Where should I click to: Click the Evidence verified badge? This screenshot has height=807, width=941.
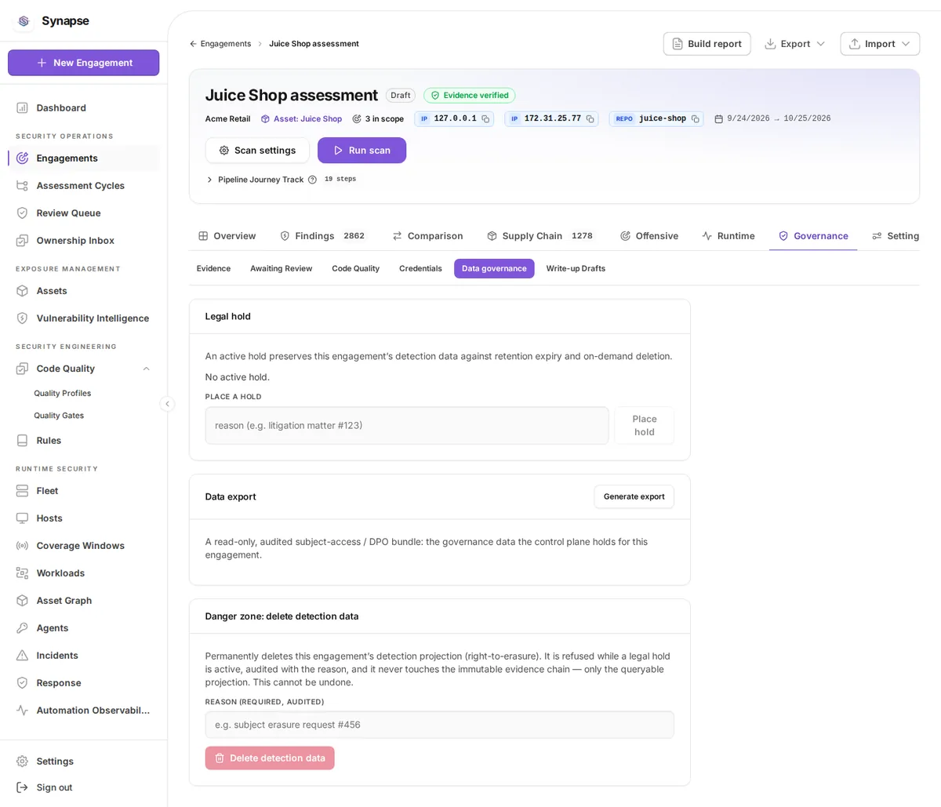[x=469, y=96]
